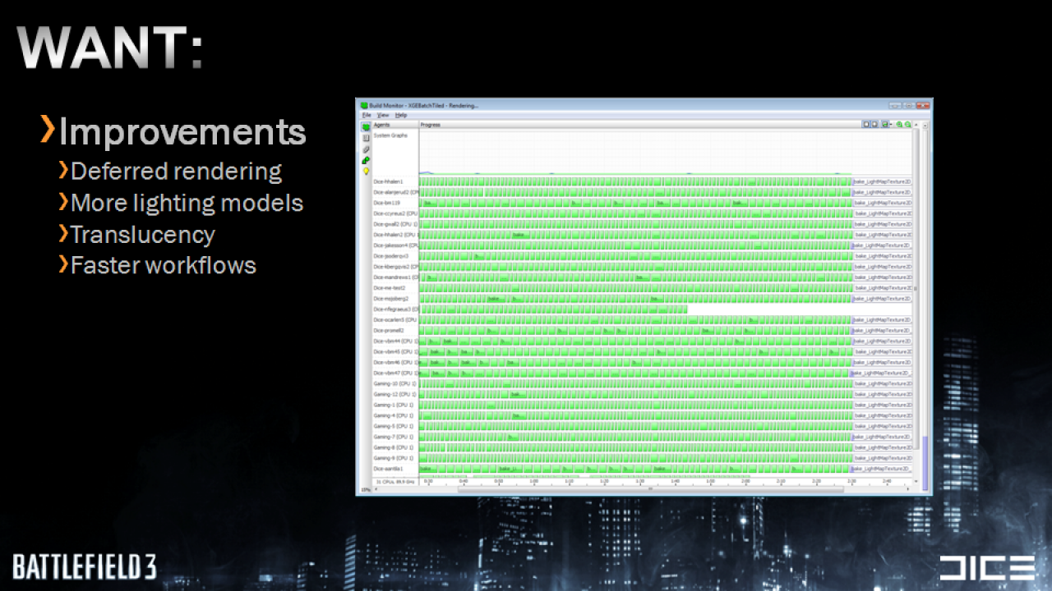Click the green circles icon in left sidebar
The width and height of the screenshot is (1052, 591).
pyautogui.click(x=366, y=160)
